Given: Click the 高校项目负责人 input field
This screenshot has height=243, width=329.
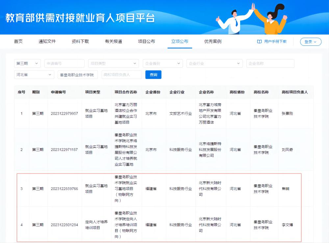Looking at the screenshot, I should coord(121,75).
